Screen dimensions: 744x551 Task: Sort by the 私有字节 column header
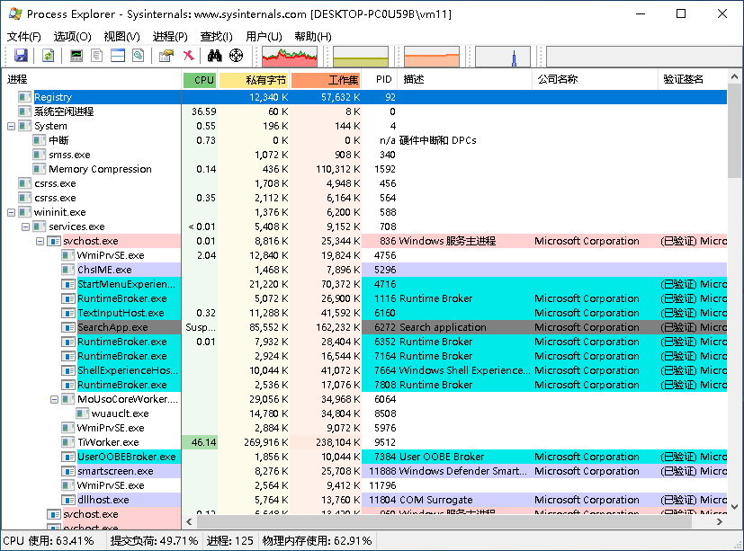point(255,80)
